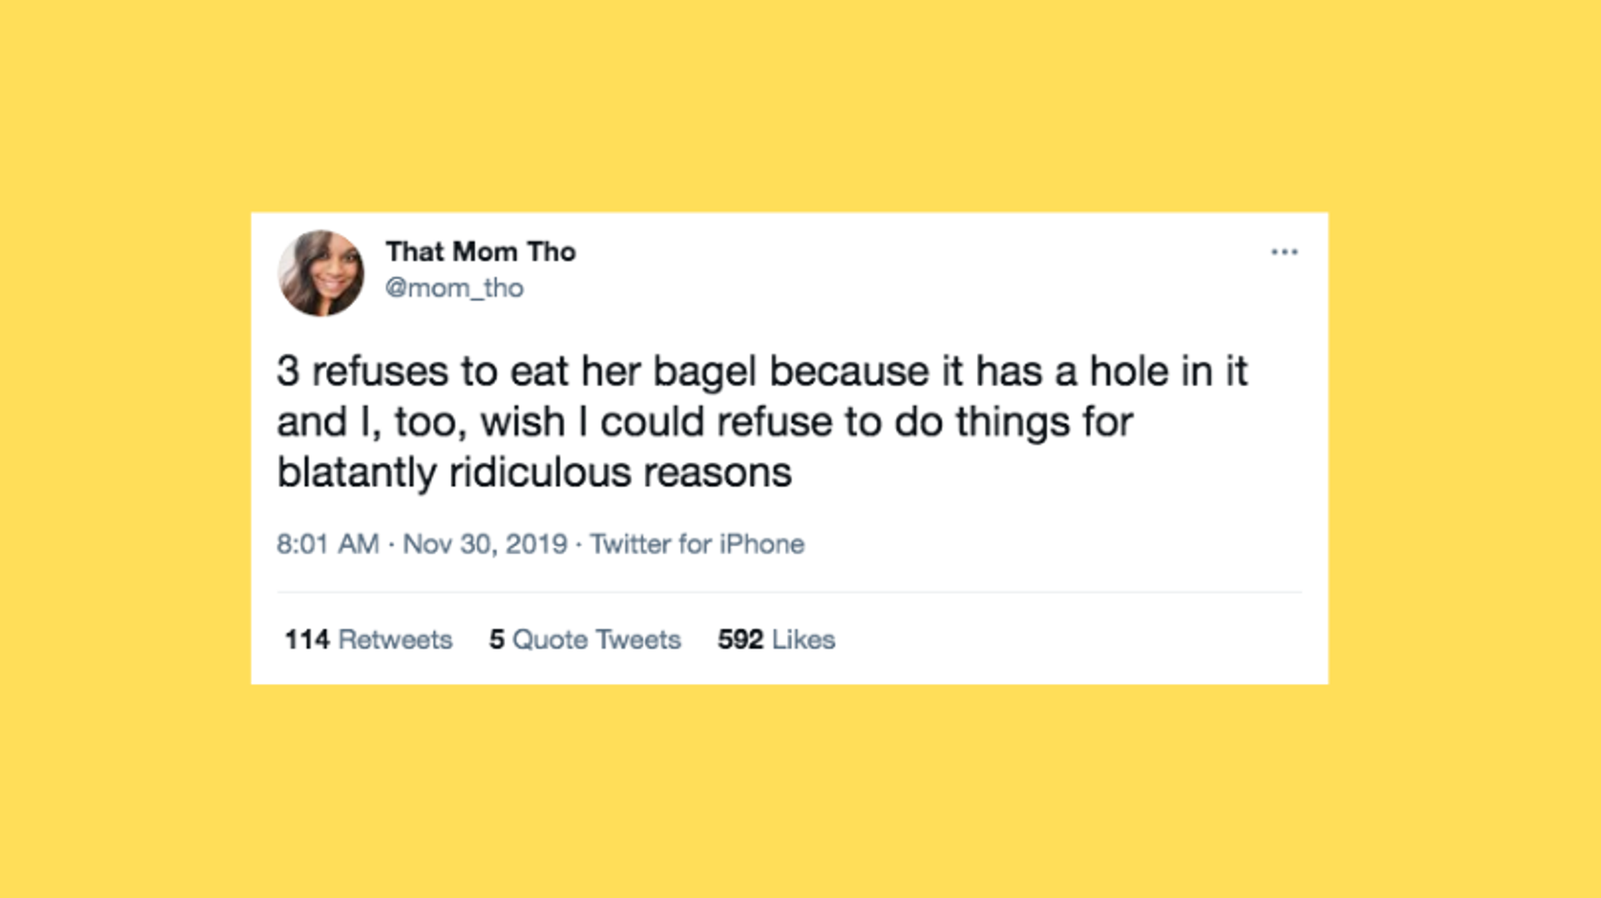Click the "blatantly ridiculous reasons" text line
1601x898 pixels.
point(534,472)
